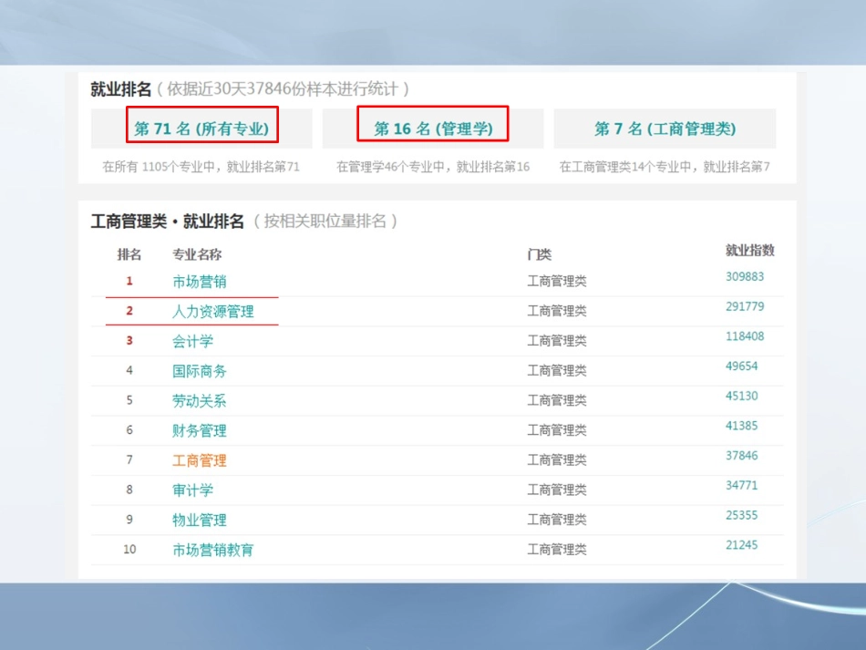Open the 市场营销 major link

pyautogui.click(x=200, y=282)
